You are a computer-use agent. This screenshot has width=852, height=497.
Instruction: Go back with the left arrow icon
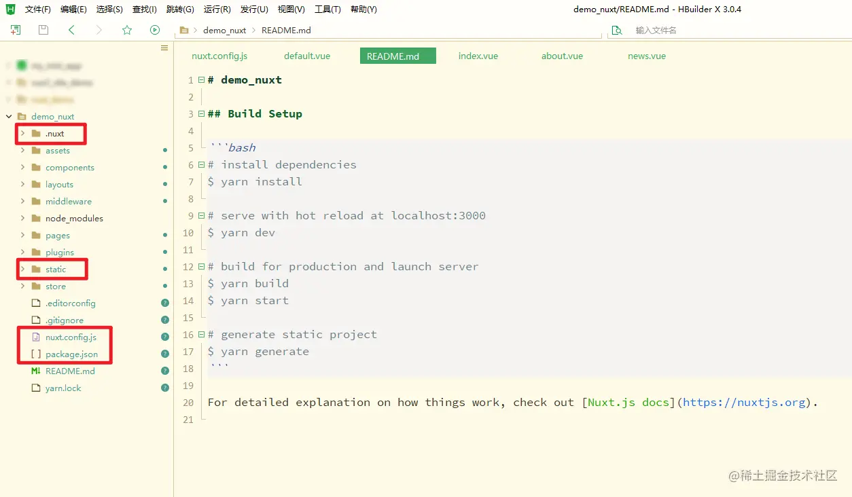pyautogui.click(x=71, y=30)
